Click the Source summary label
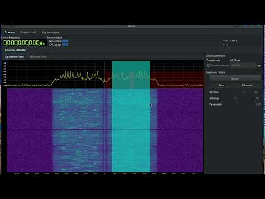The image size is (265, 199). (x=215, y=56)
